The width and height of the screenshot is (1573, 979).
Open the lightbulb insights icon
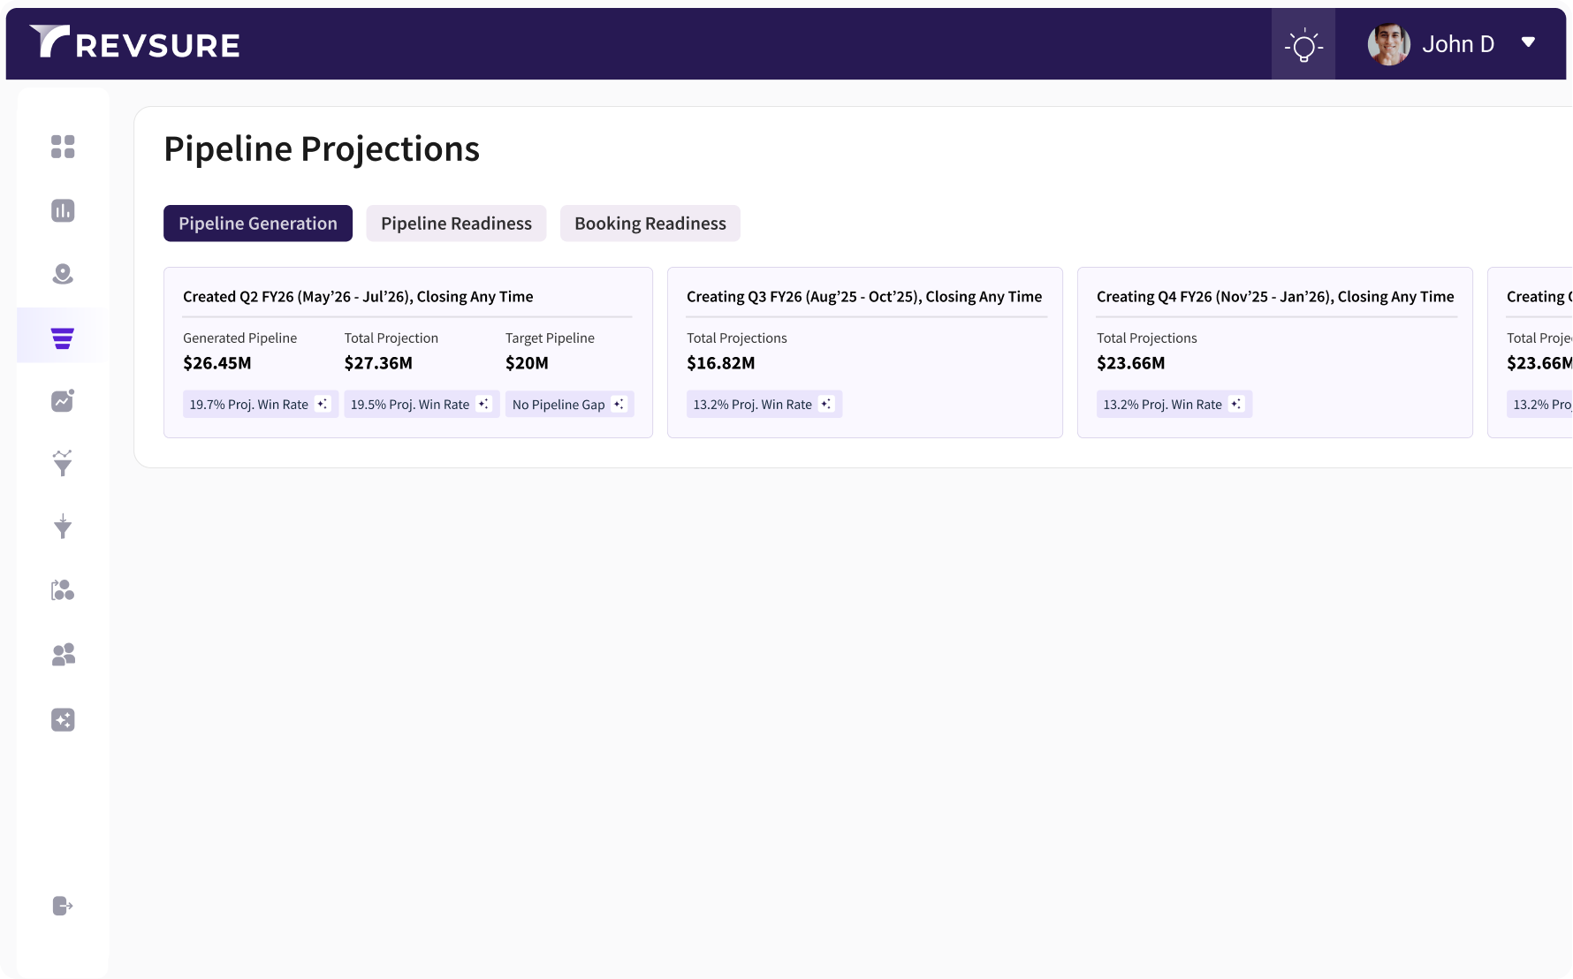[1303, 44]
